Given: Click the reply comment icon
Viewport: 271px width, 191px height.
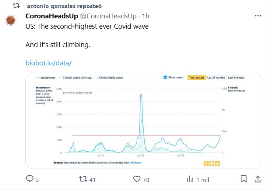Looking at the screenshot, I should pyautogui.click(x=30, y=179).
